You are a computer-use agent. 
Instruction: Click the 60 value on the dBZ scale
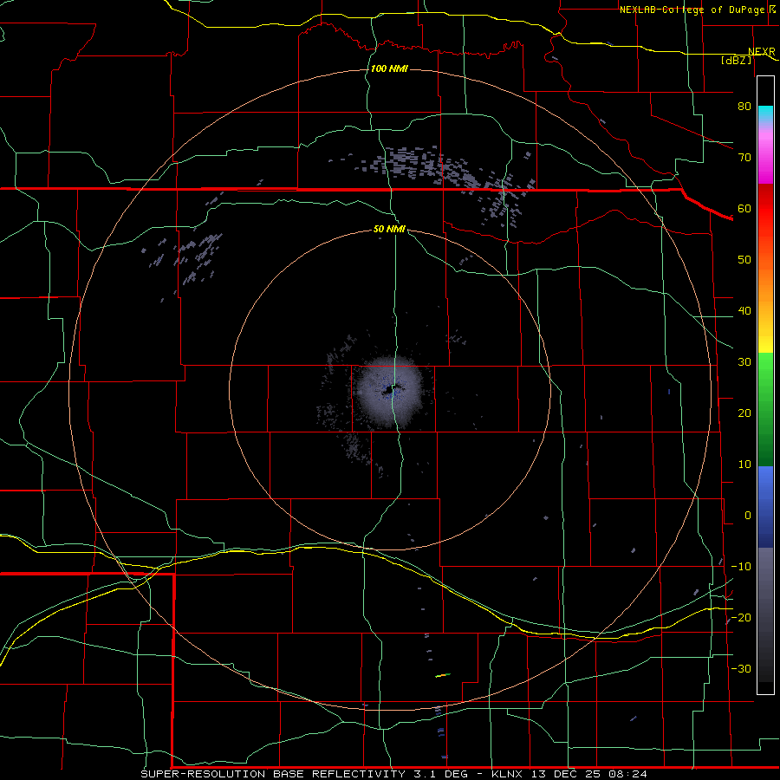[744, 208]
